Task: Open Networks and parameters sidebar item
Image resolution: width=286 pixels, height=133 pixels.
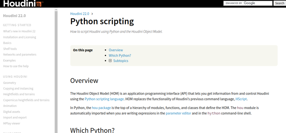Action: [20, 54]
